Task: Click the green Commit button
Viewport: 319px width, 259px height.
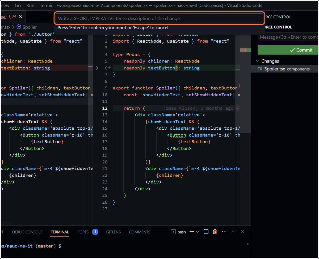Action: point(288,50)
